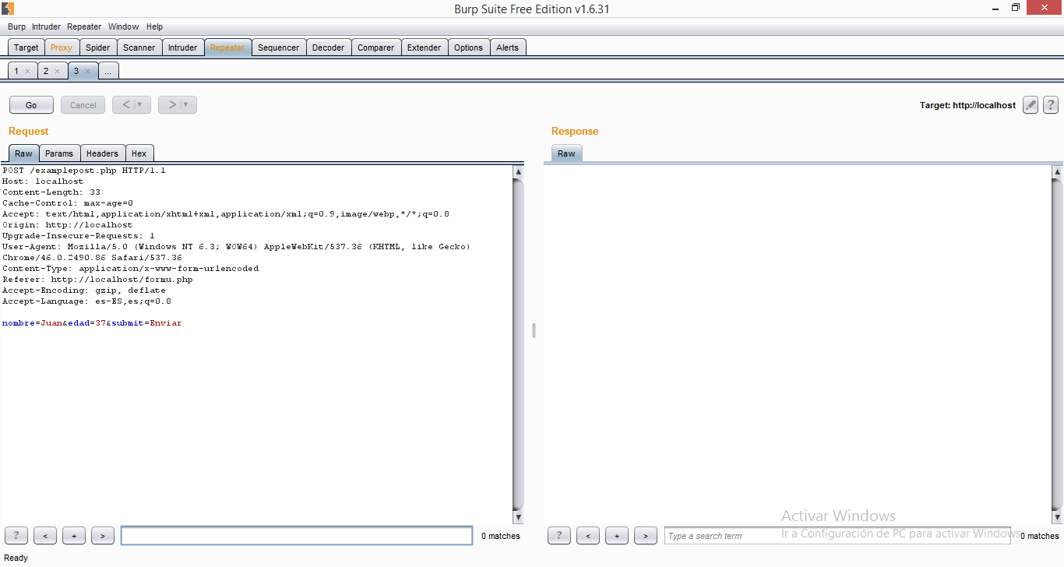Select Repeater sub-tab 1
This screenshot has height=567, width=1064.
[16, 71]
